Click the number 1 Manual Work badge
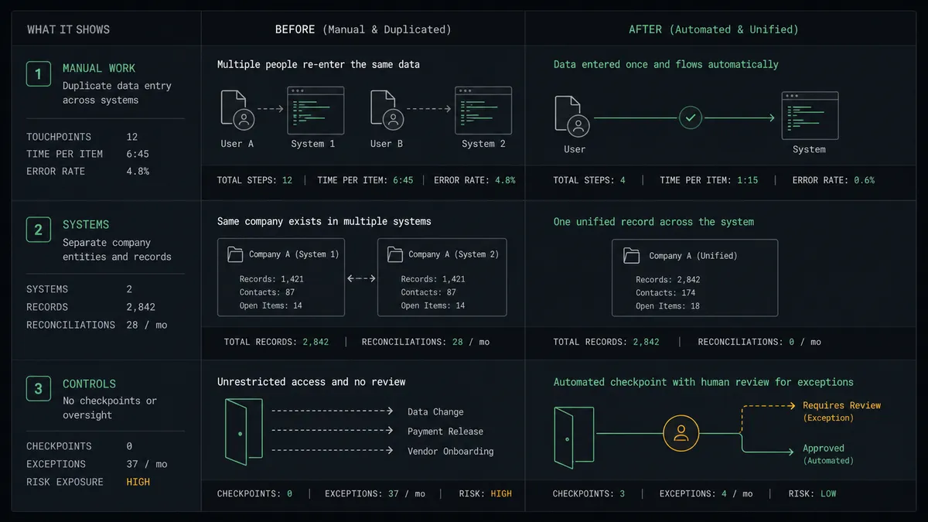This screenshot has height=522, width=928. (39, 73)
